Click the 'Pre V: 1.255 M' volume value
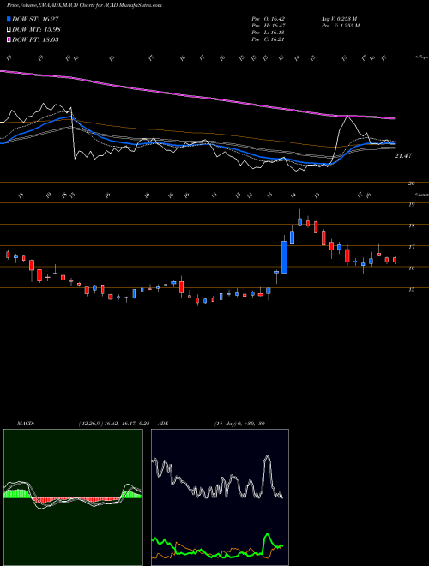This screenshot has width=429, height=566. point(340,26)
